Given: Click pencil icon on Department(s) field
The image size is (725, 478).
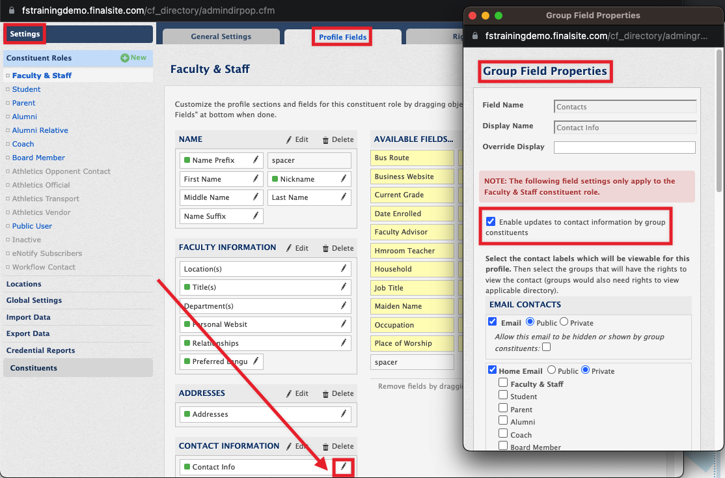Looking at the screenshot, I should tap(344, 305).
